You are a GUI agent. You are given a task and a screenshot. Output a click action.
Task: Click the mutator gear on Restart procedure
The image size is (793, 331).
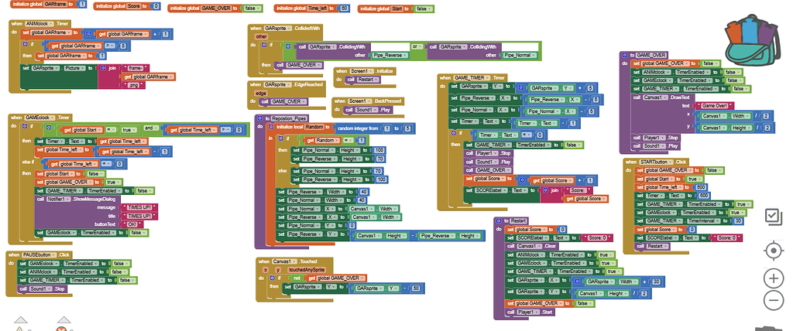(x=499, y=221)
